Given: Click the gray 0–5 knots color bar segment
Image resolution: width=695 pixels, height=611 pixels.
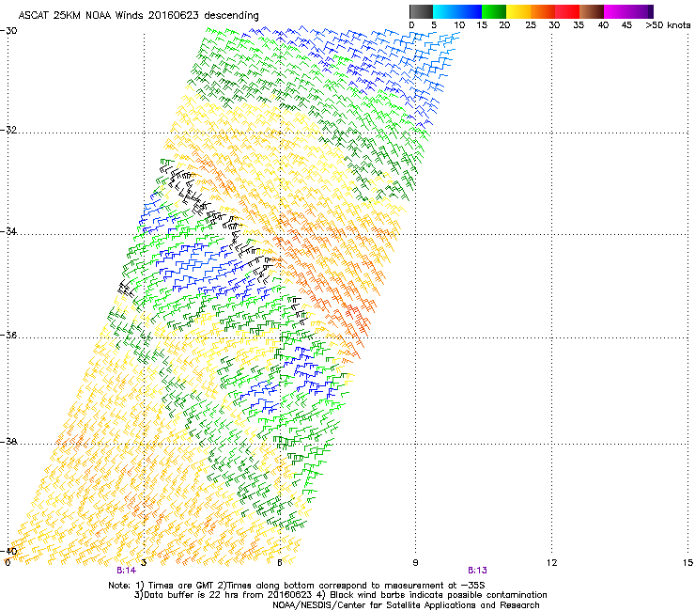Looking at the screenshot, I should pyautogui.click(x=421, y=11).
